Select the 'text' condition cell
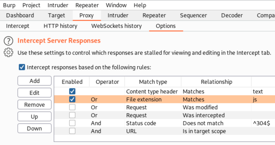Image resolution: width=275 pixels, height=145 pixels. point(263,91)
